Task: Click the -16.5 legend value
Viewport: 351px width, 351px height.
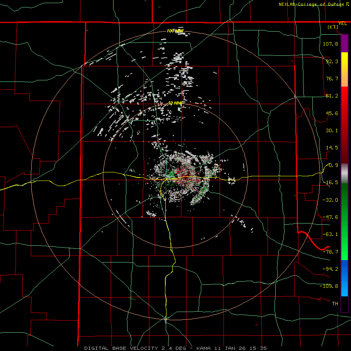Action: coord(330,183)
